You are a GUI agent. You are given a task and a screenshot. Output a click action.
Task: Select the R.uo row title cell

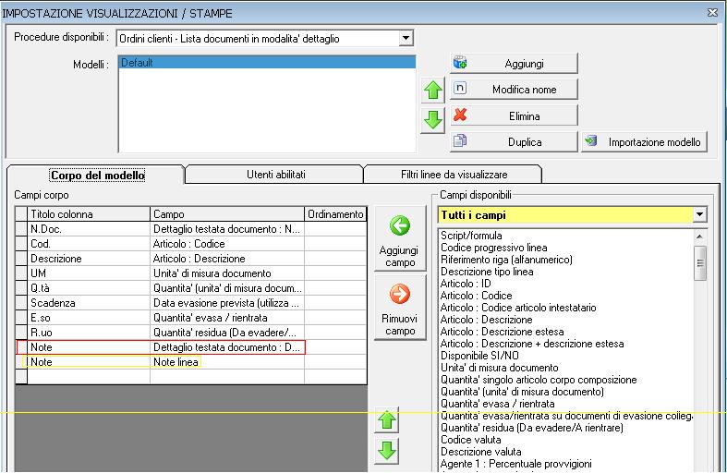point(89,333)
